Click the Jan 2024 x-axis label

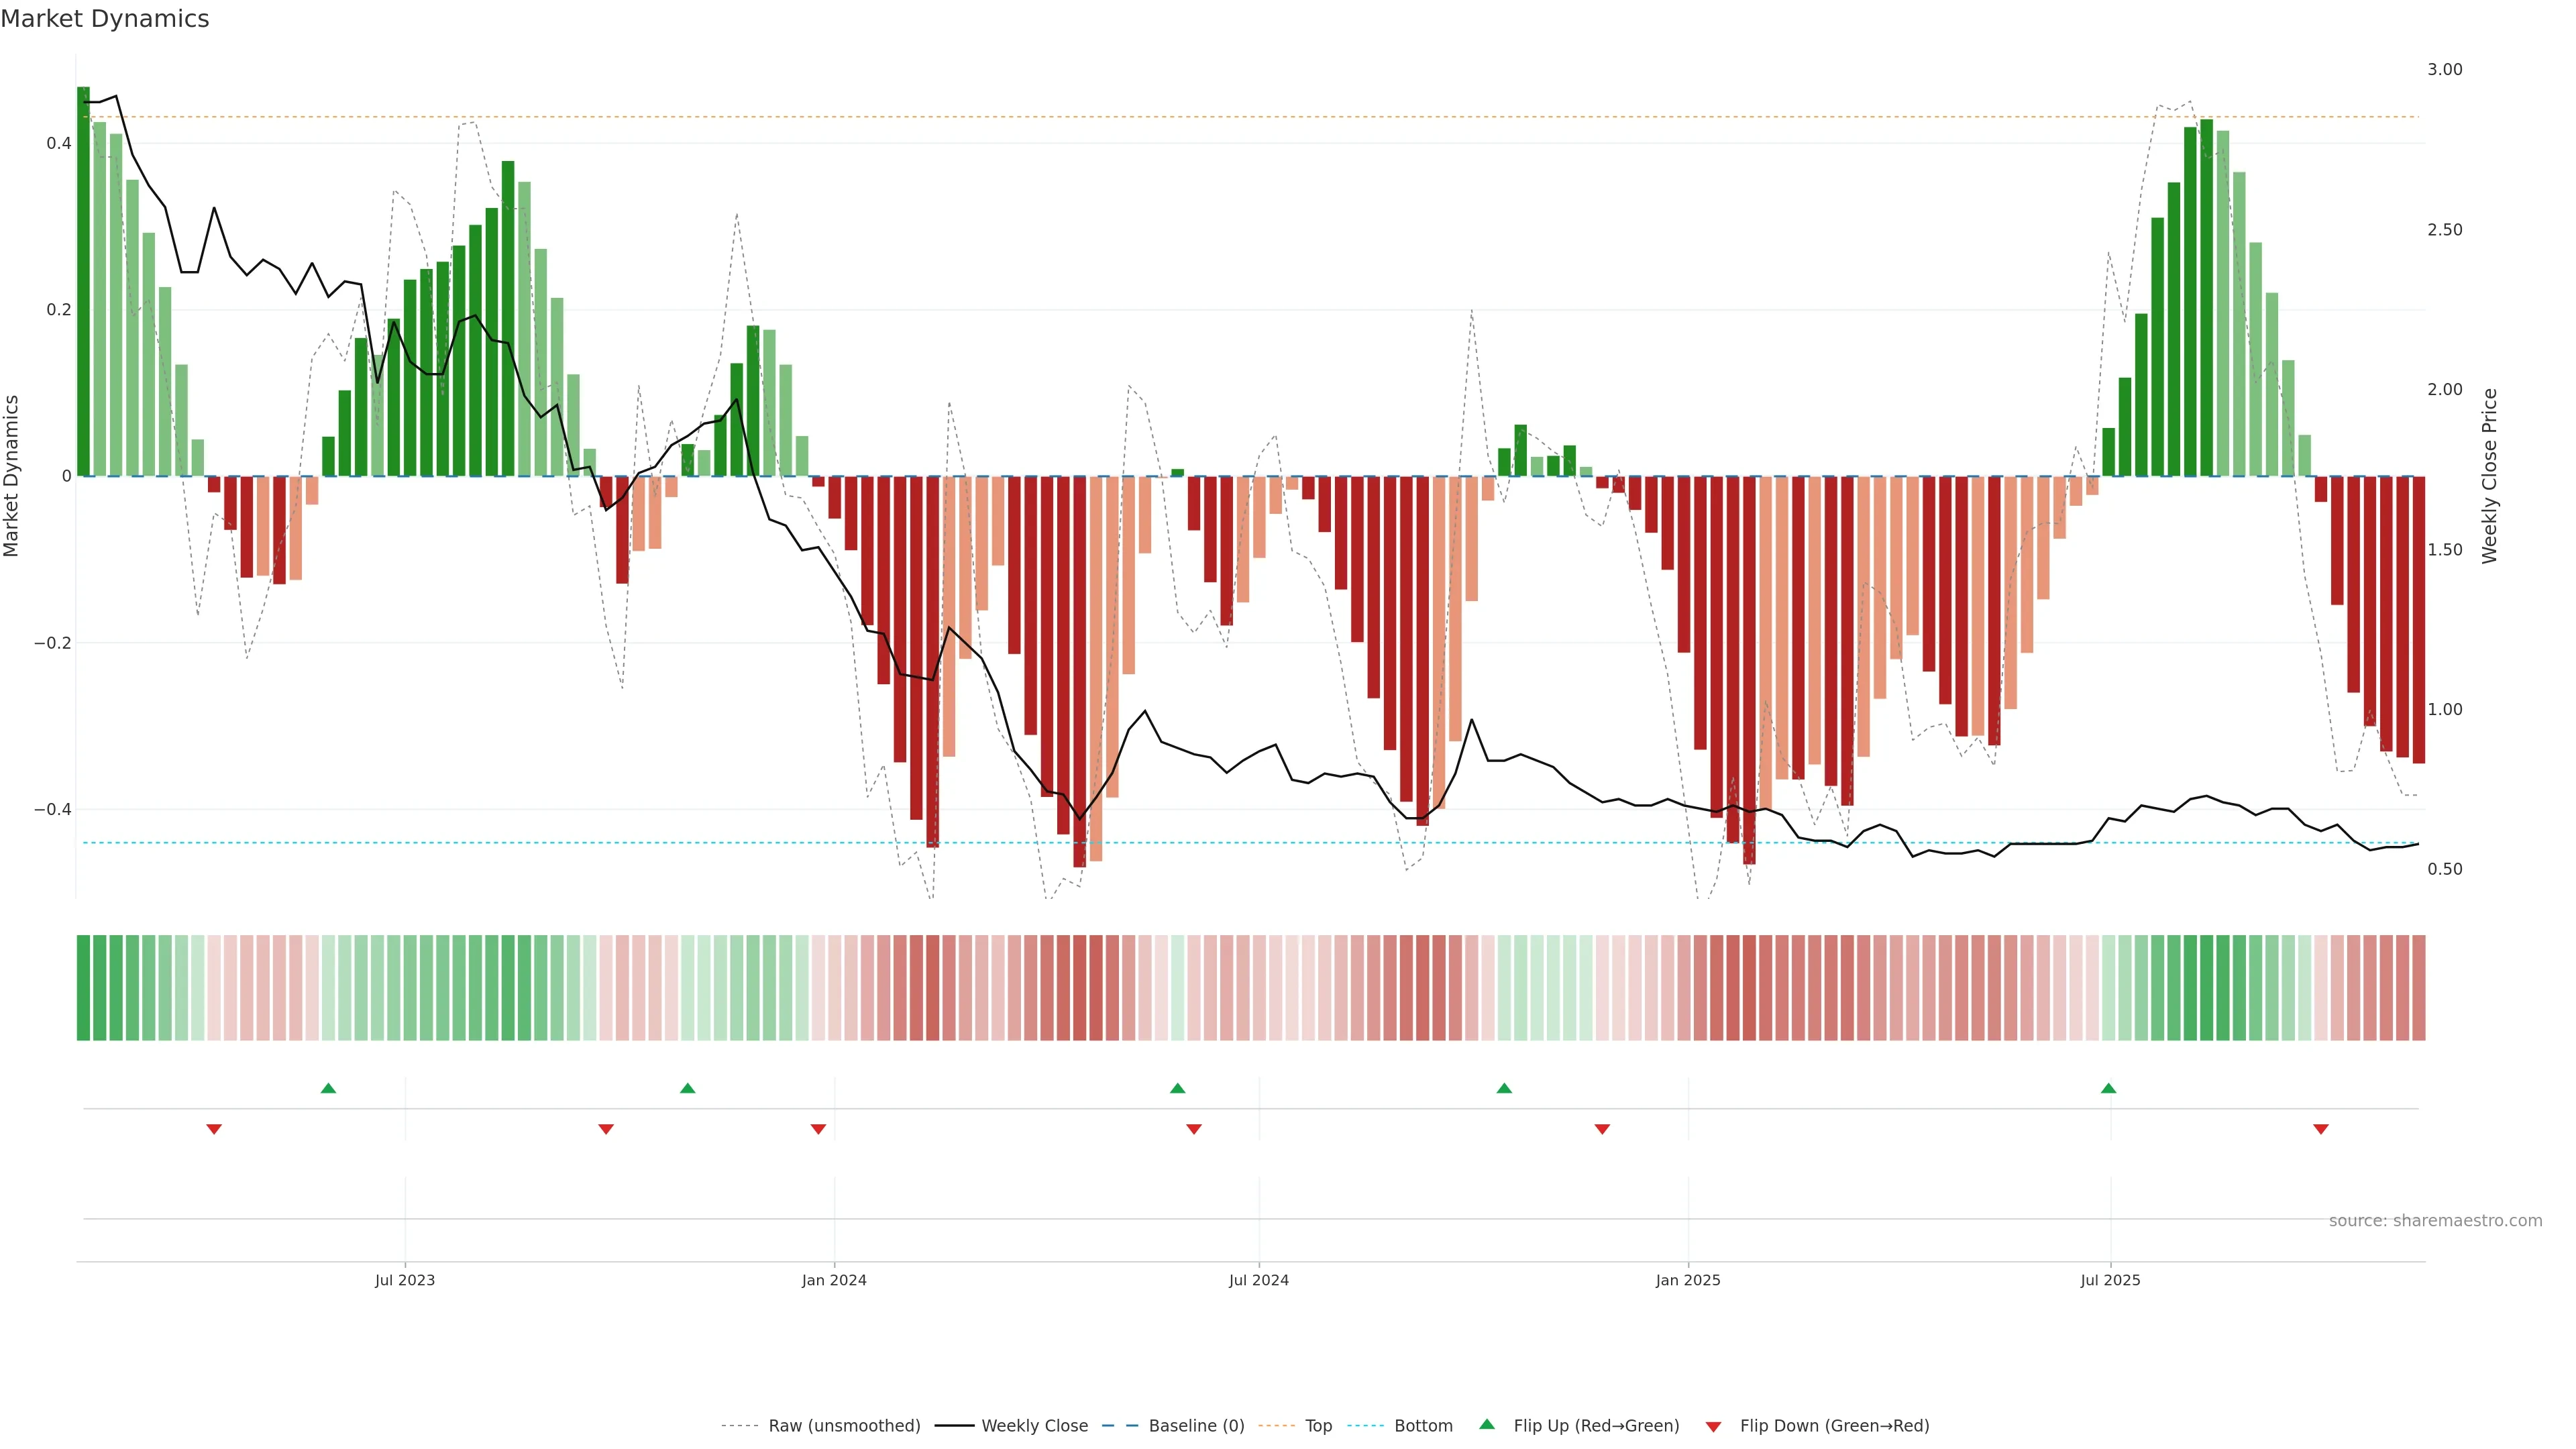tap(834, 1280)
